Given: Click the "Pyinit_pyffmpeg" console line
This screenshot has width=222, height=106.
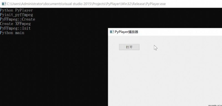Looking at the screenshot, I should (x=16, y=15).
